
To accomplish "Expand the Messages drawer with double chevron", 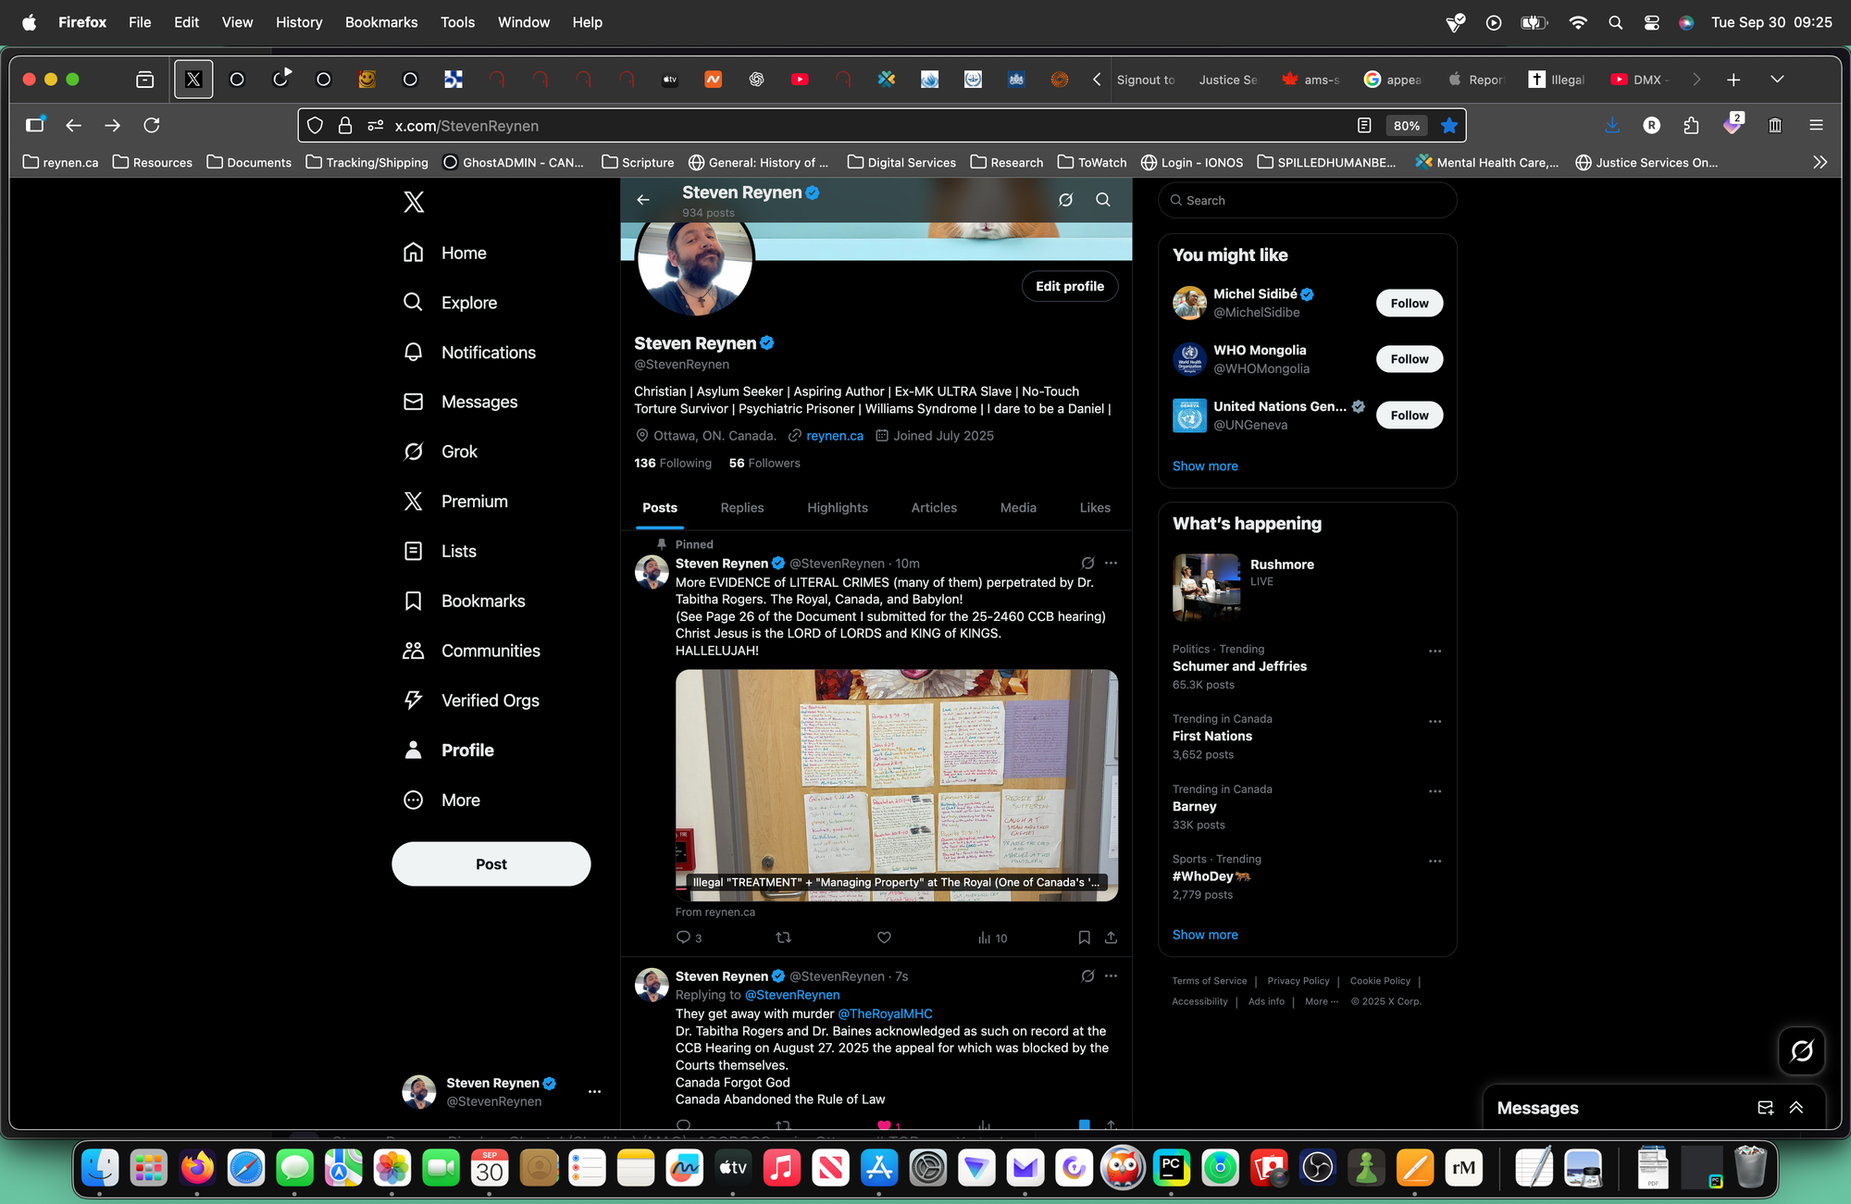I will 1796,1108.
